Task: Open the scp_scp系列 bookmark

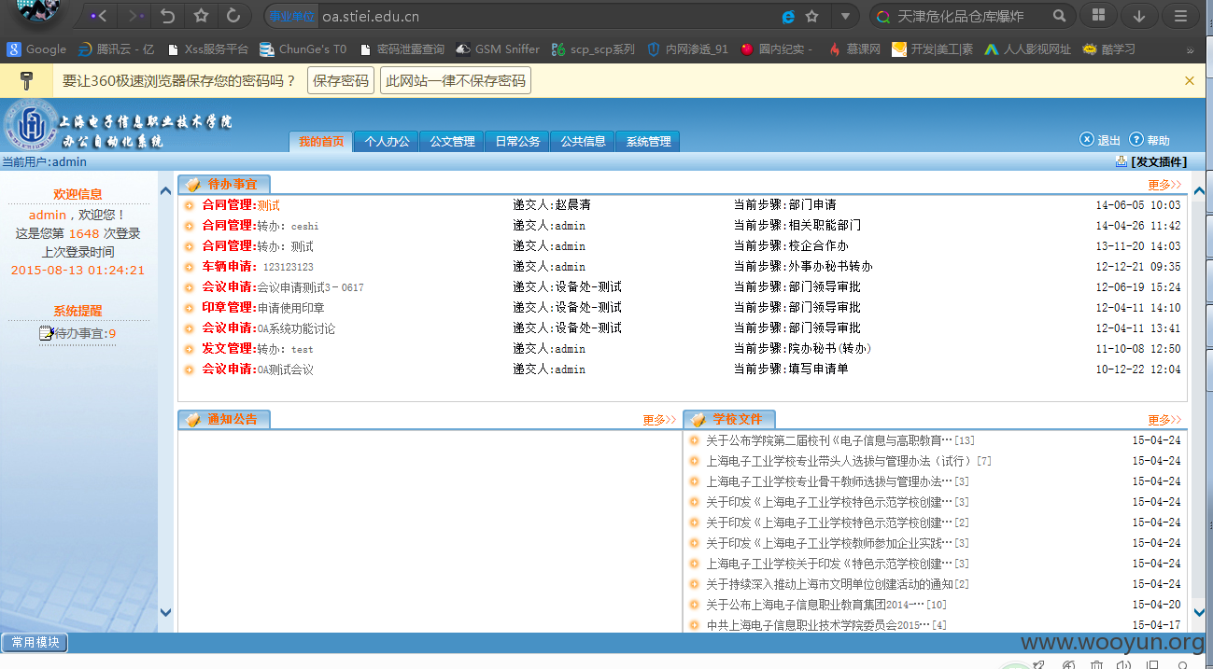Action: coord(593,49)
